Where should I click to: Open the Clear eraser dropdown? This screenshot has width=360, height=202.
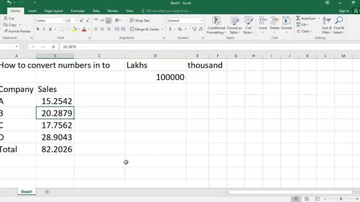304,31
